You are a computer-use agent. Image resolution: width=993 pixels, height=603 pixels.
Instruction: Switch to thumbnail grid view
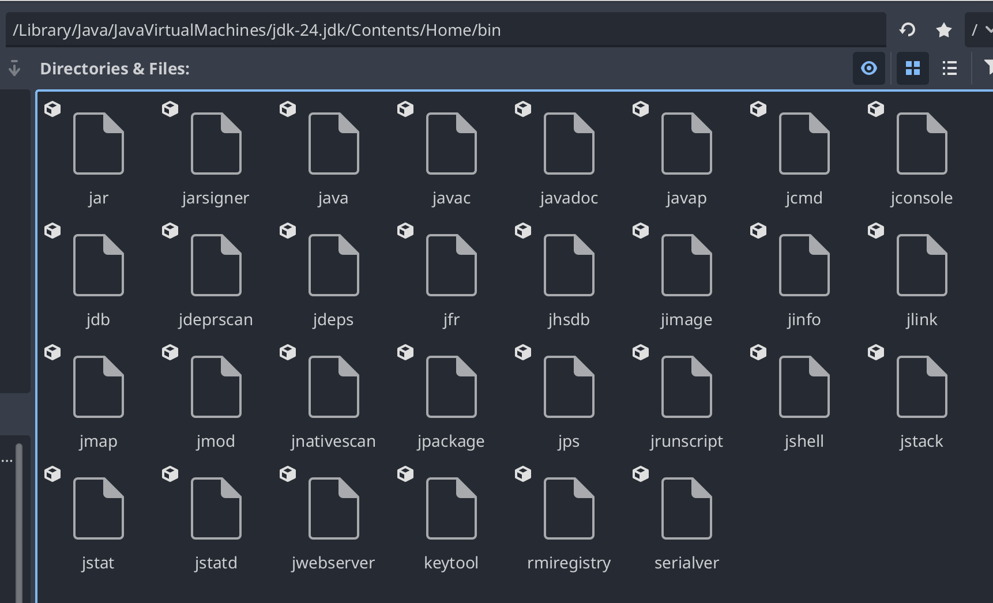click(x=913, y=68)
